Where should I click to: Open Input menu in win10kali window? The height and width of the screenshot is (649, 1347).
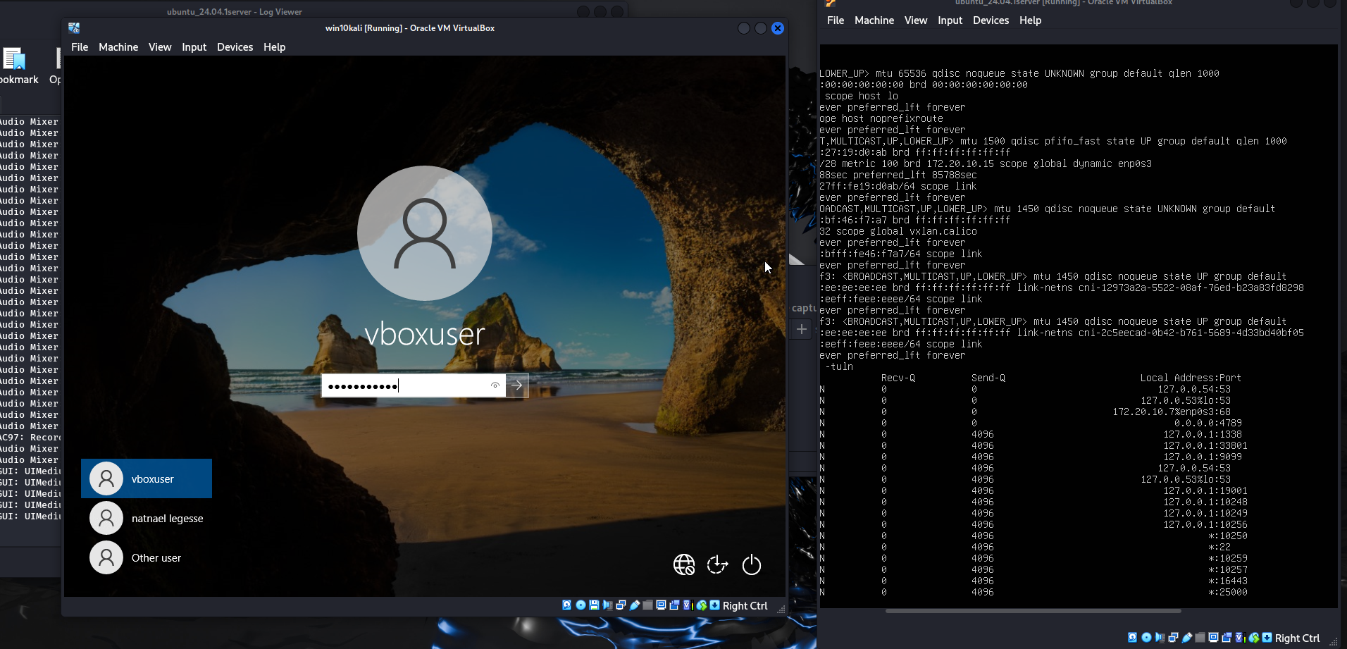pyautogui.click(x=194, y=47)
